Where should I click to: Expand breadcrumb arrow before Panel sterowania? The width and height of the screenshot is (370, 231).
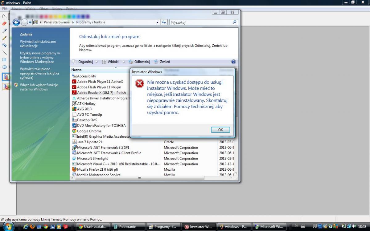41,22
